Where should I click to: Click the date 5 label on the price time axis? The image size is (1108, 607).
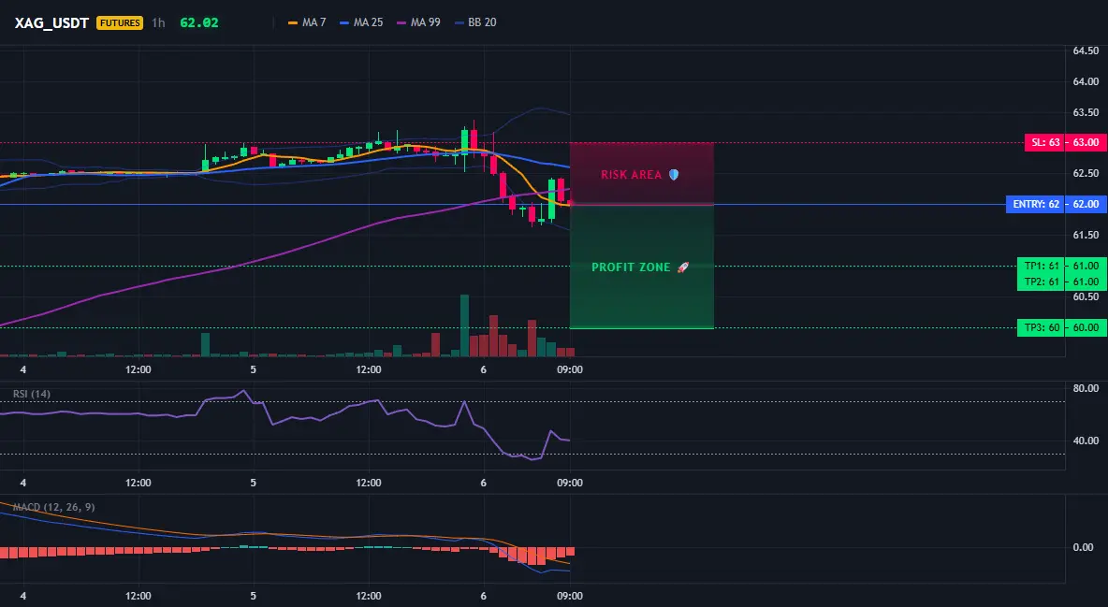(x=253, y=369)
